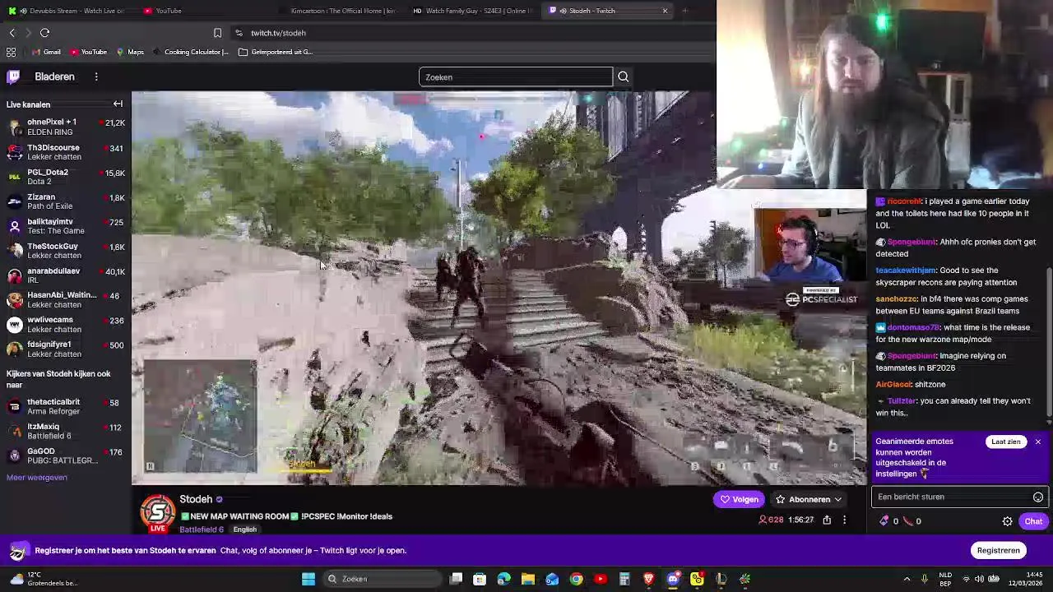This screenshot has height=592, width=1053.
Task: Open the Cooking Calculator bookmark
Action: click(x=191, y=52)
